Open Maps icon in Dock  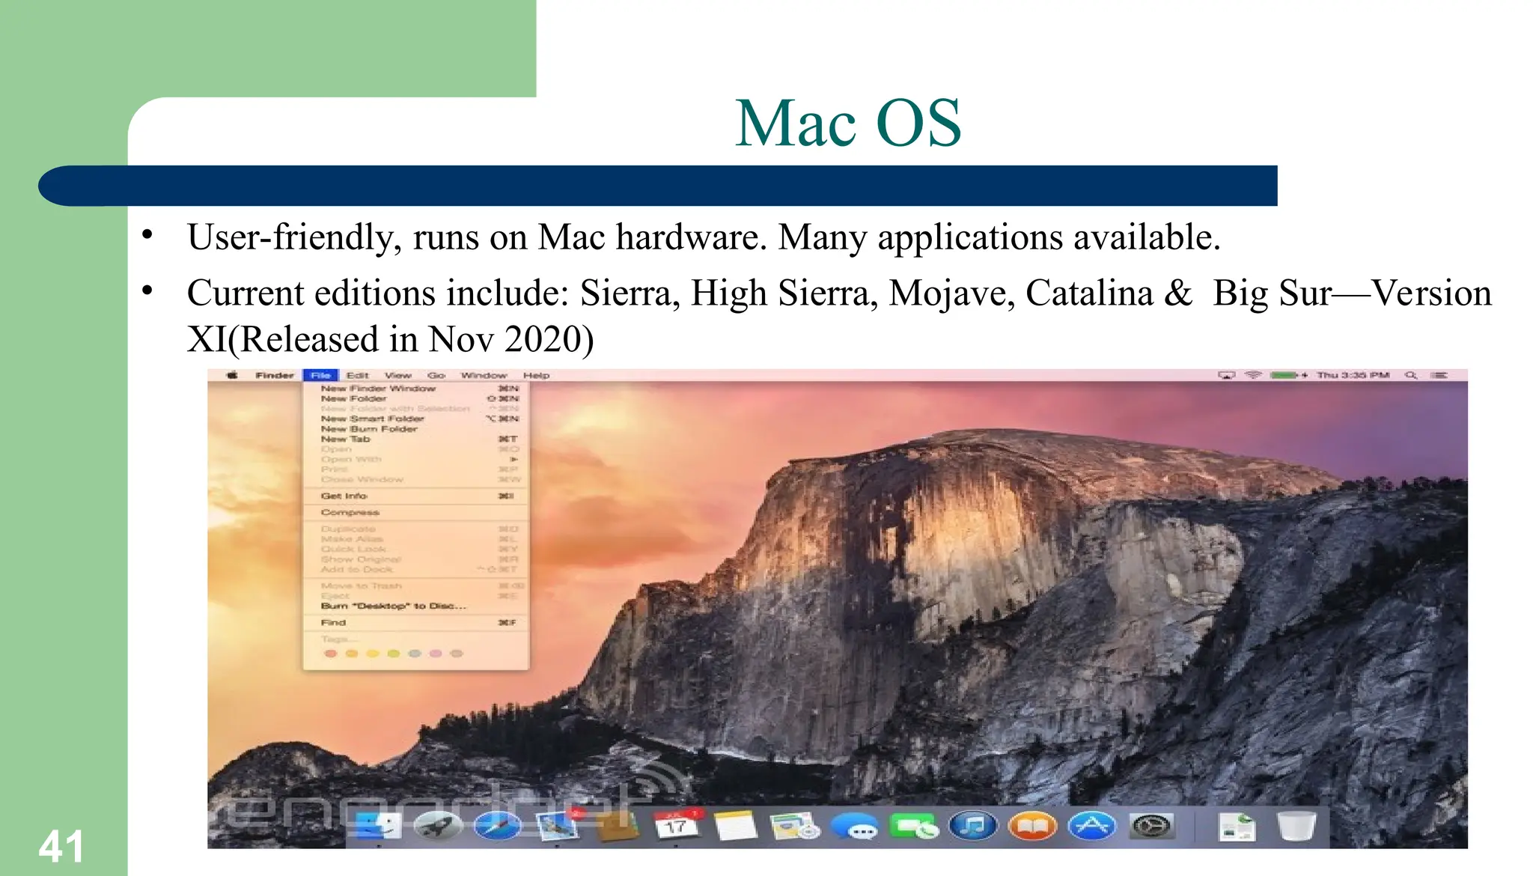(x=795, y=827)
